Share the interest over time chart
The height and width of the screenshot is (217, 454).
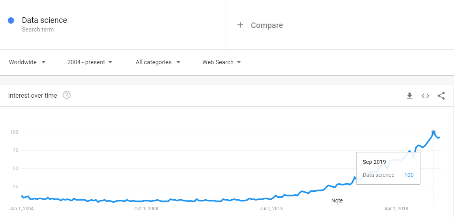pos(441,96)
